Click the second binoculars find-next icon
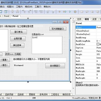This screenshot has height=101, width=101. pyautogui.click(x=17, y=12)
